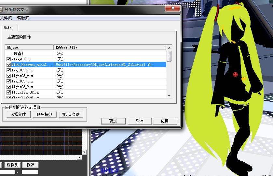
Task: Confirm with the 确定 button
Action: coord(113,121)
